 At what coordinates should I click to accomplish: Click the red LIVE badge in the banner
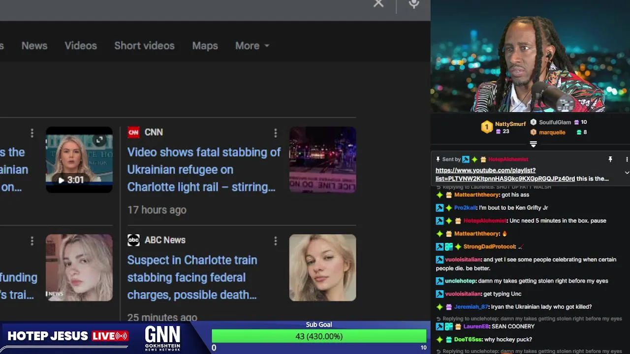[x=110, y=336]
